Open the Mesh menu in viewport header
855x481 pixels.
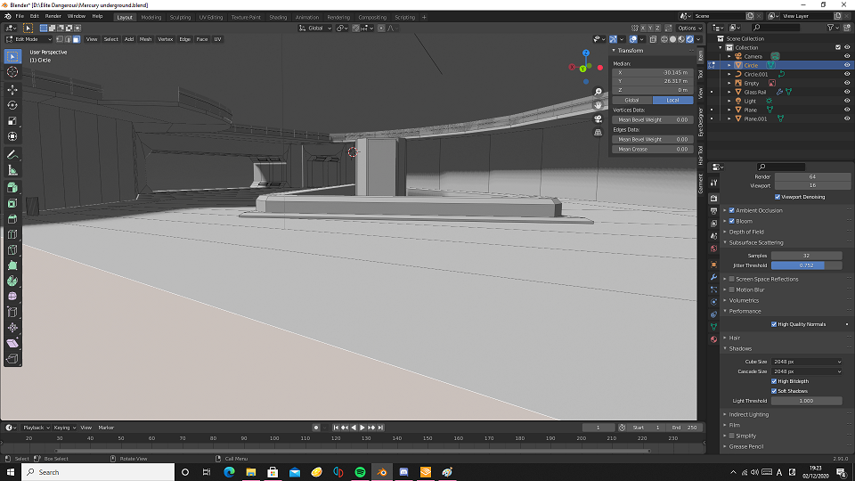click(x=145, y=39)
